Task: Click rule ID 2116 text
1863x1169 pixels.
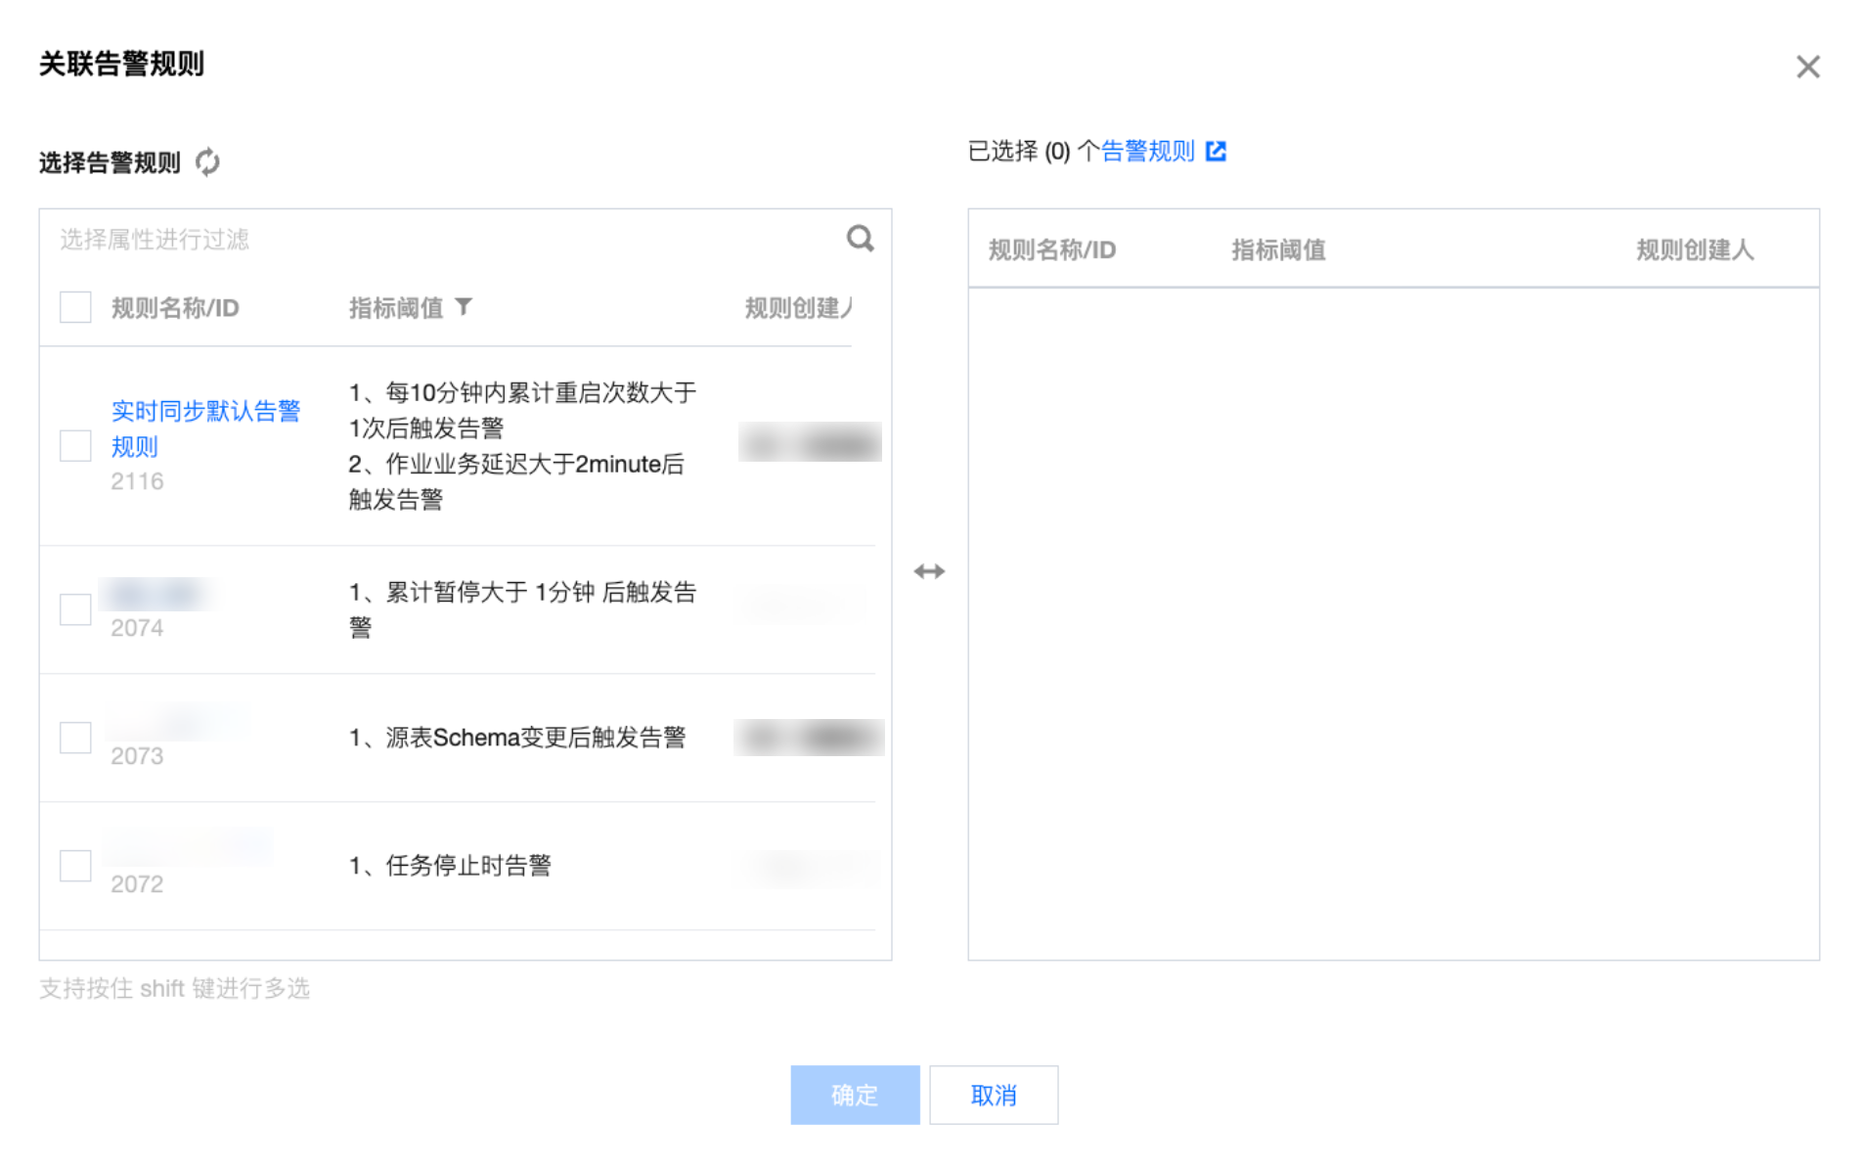Action: coord(137,481)
